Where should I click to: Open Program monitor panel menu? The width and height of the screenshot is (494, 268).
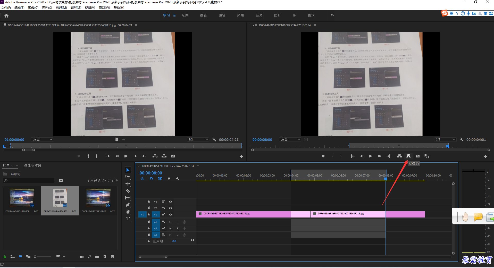click(x=315, y=25)
